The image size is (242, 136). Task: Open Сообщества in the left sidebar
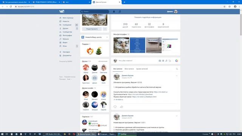(x=67, y=32)
